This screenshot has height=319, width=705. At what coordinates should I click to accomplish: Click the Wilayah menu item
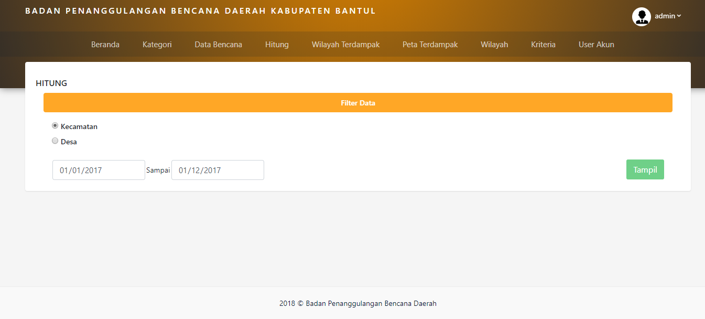pos(494,45)
